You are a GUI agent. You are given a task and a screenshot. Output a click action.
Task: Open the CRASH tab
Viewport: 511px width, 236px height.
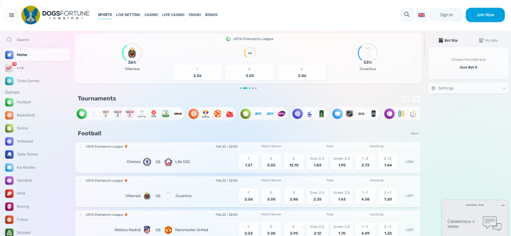[194, 15]
